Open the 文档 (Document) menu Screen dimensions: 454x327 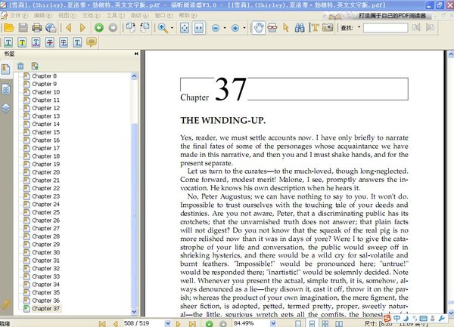[92, 15]
